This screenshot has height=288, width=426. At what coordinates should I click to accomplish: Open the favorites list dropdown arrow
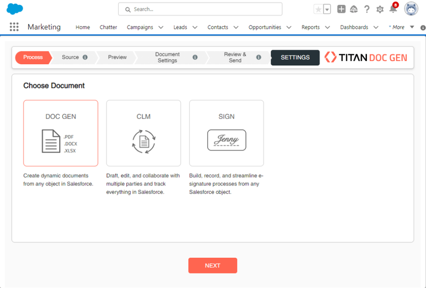point(327,10)
